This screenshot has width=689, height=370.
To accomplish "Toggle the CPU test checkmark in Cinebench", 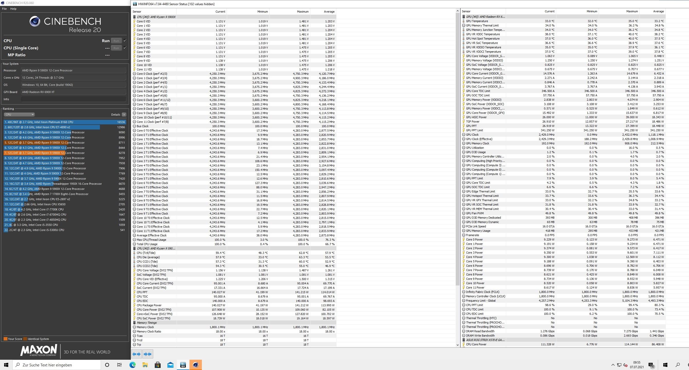I will [125, 41].
